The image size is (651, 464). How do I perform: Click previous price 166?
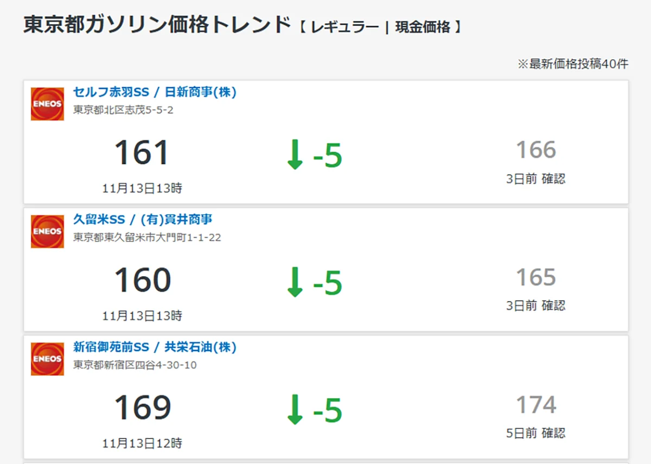click(535, 150)
